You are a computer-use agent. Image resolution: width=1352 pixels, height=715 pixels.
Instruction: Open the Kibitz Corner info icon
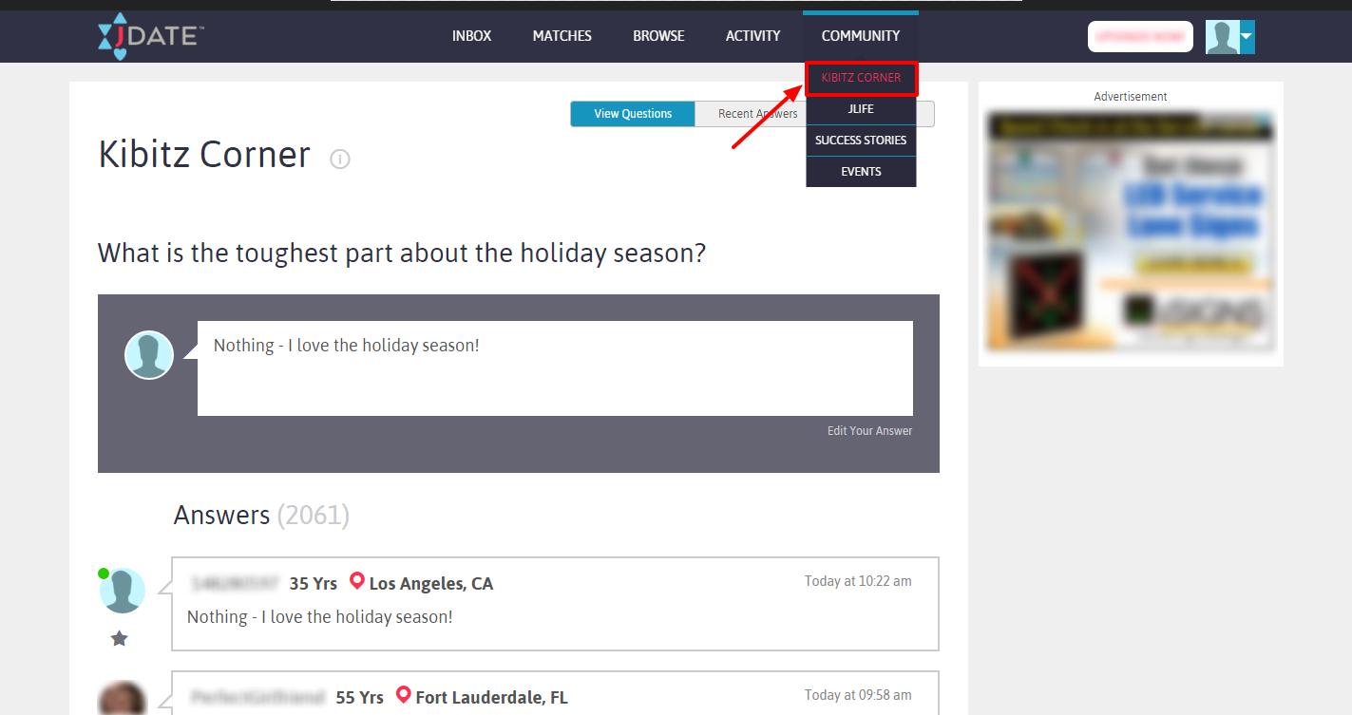point(340,160)
